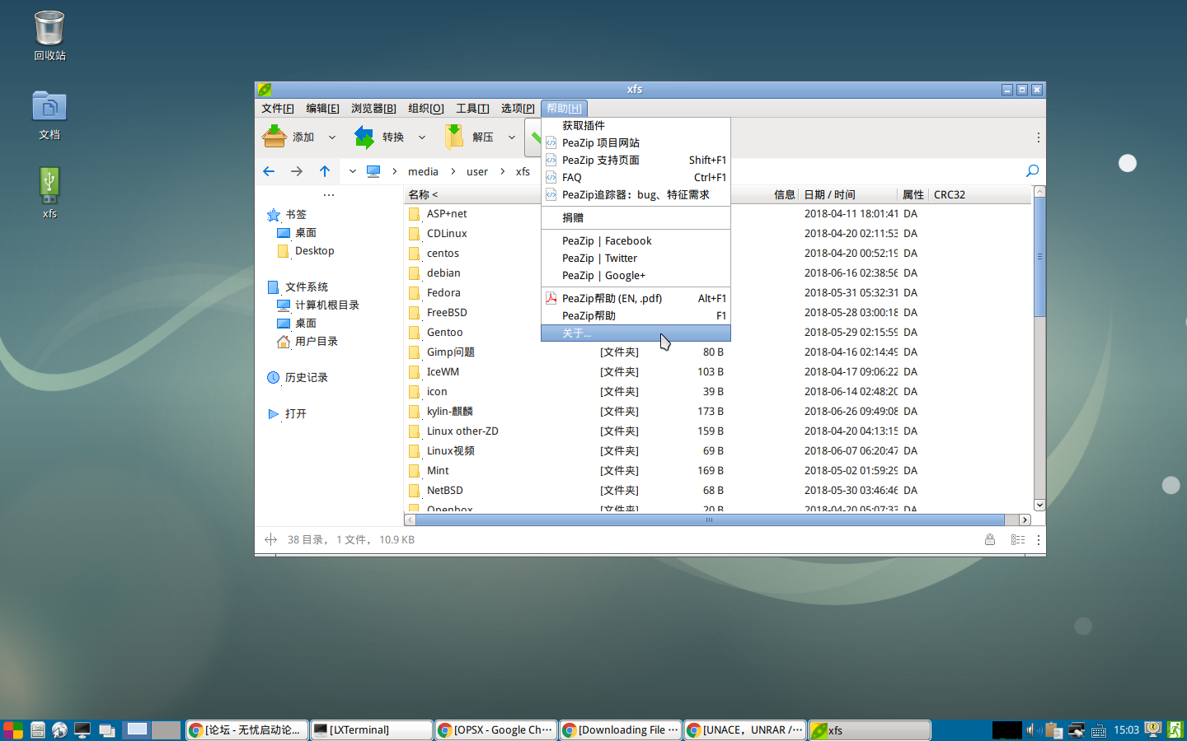Open the taskbar start menu icon
This screenshot has height=741, width=1187.
coord(13,729)
